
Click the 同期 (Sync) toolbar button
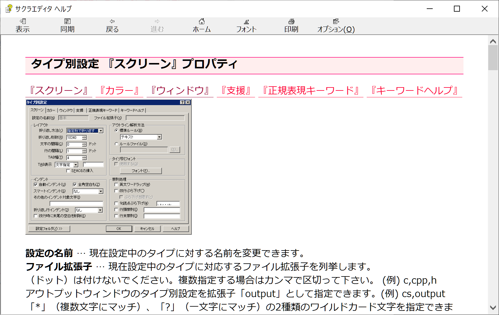point(67,26)
